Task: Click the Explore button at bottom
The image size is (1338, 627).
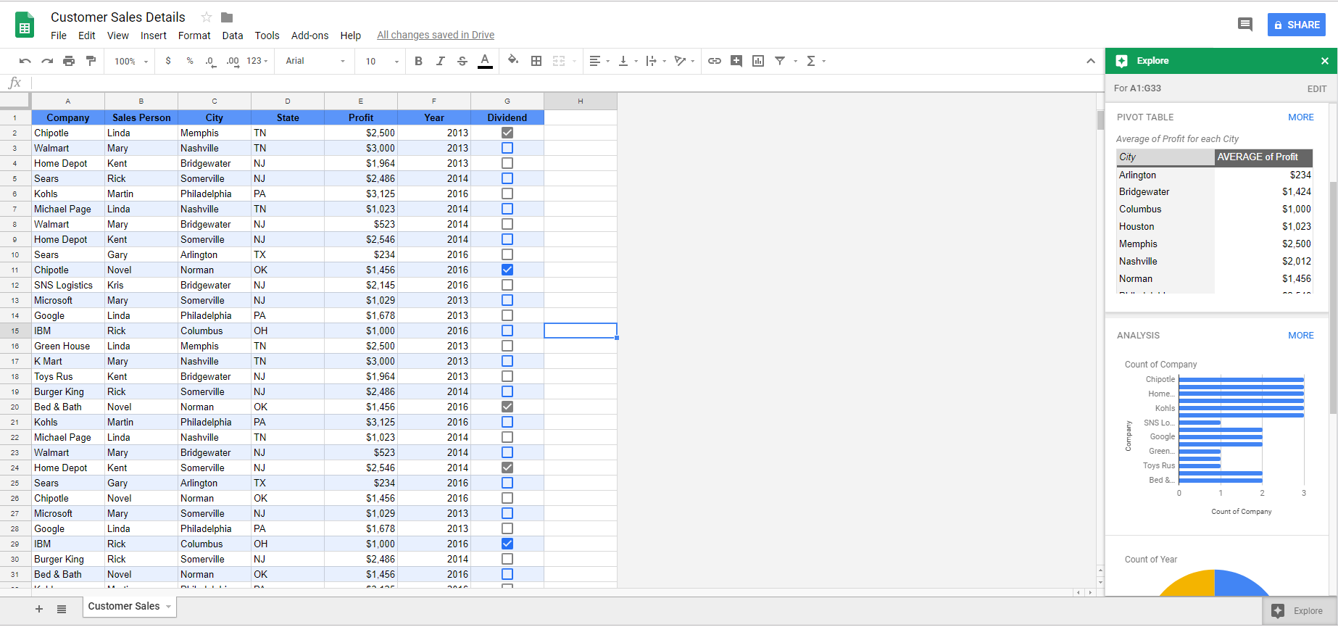Action: tap(1300, 611)
